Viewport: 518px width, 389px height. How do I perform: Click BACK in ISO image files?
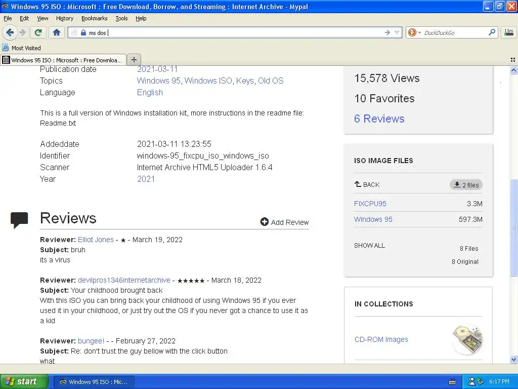pos(367,184)
